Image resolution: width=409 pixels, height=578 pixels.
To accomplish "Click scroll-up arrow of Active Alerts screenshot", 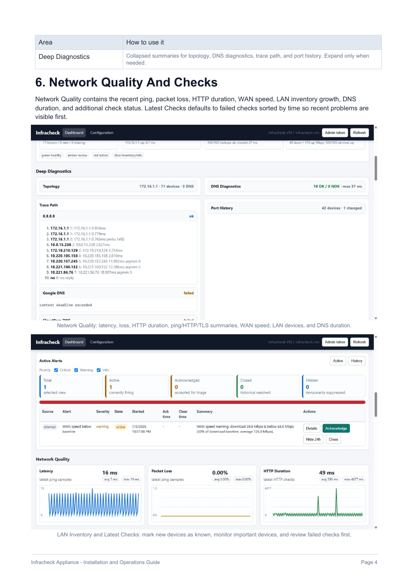I will tap(376, 337).
